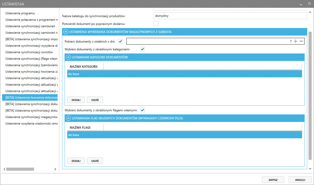Image resolution: width=314 pixels, height=185 pixels.
Task: Toggle Potwierdź dokument po poprawnym dodaniu checkbox
Action: pyautogui.click(x=156, y=24)
